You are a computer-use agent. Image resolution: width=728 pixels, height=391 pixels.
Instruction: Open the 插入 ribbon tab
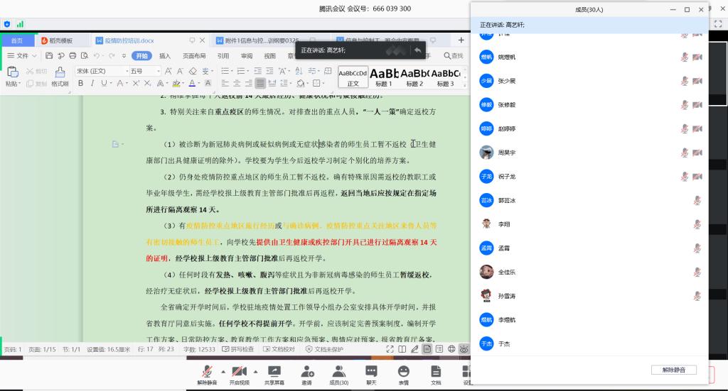click(165, 56)
